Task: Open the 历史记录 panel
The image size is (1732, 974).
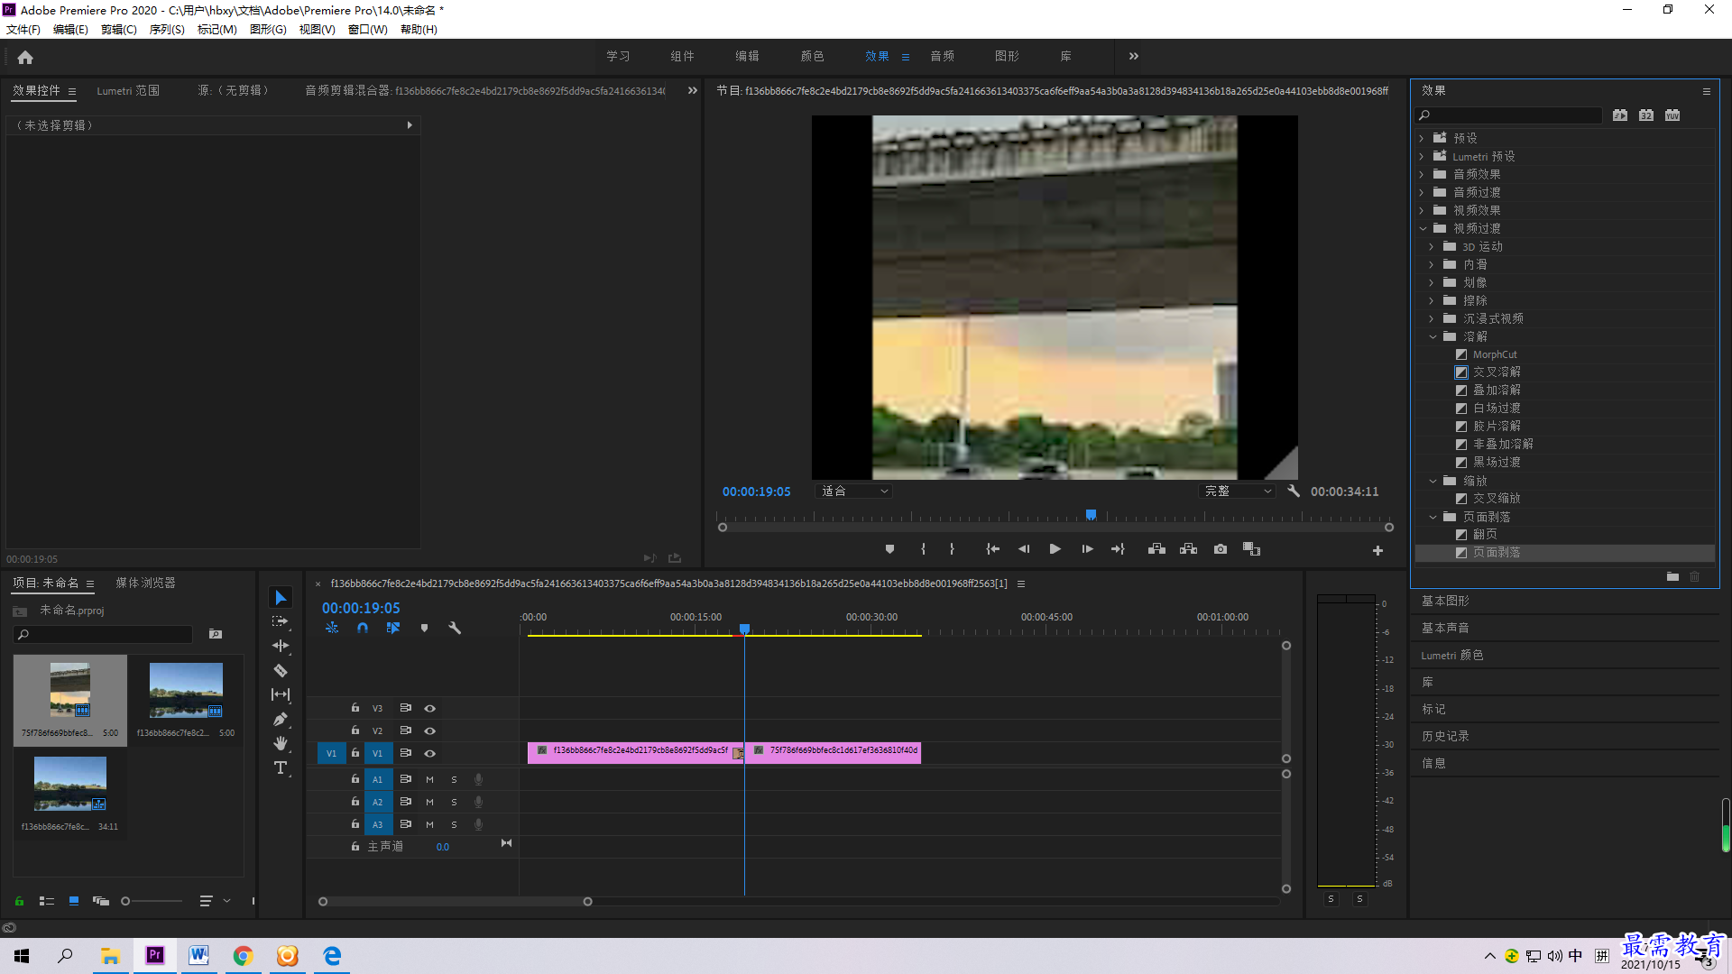Action: click(x=1445, y=737)
